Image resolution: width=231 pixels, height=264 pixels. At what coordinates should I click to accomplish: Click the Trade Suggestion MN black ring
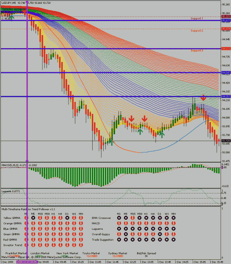[x=173, y=240]
